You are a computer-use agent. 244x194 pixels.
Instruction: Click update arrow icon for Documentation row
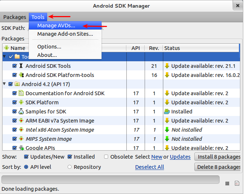point(167,93)
